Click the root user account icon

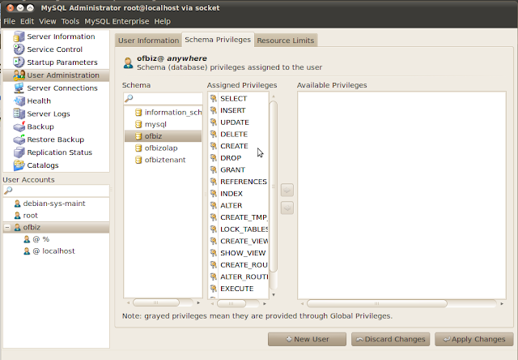click(17, 216)
